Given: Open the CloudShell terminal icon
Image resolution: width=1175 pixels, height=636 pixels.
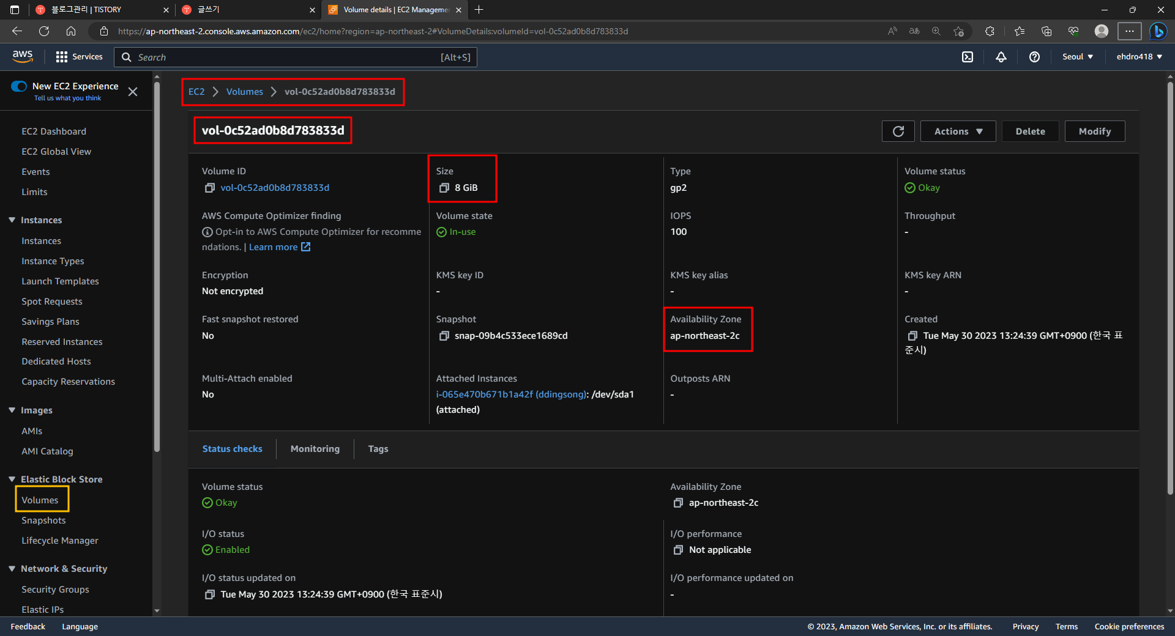Looking at the screenshot, I should pos(968,57).
